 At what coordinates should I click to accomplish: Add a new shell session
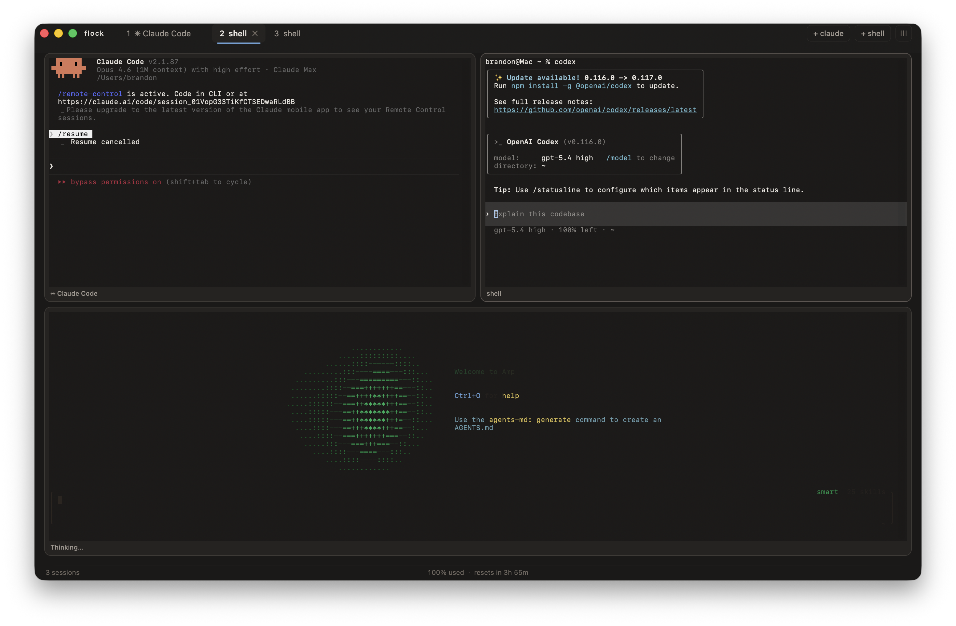coord(872,34)
